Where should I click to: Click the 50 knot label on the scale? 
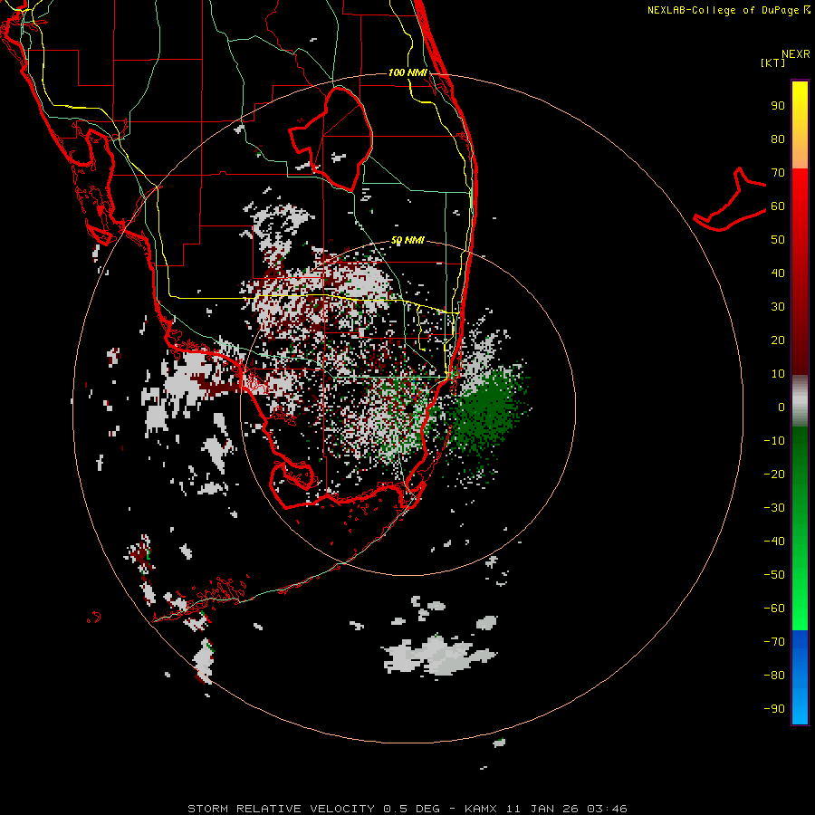click(778, 240)
